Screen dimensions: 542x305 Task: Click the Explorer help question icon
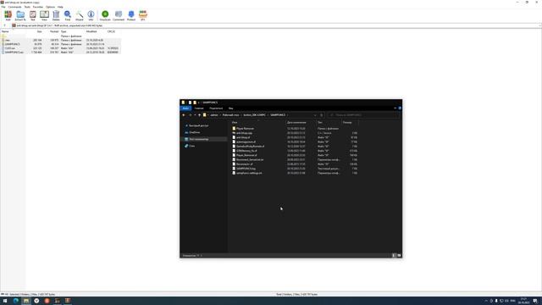400,108
